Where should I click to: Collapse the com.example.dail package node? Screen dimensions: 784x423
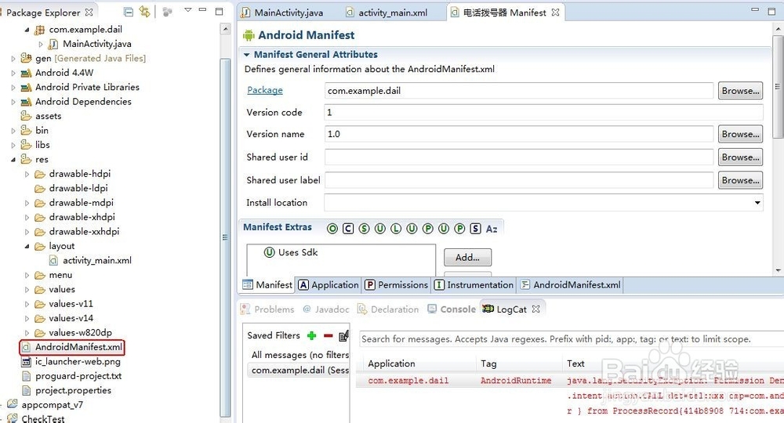(x=27, y=30)
